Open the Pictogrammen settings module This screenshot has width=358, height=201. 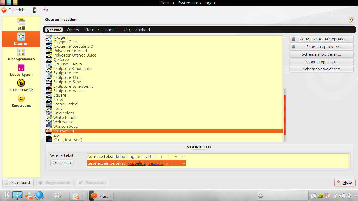21,54
